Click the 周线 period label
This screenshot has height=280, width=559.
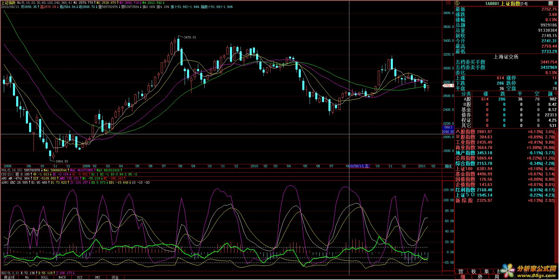[x=448, y=166]
